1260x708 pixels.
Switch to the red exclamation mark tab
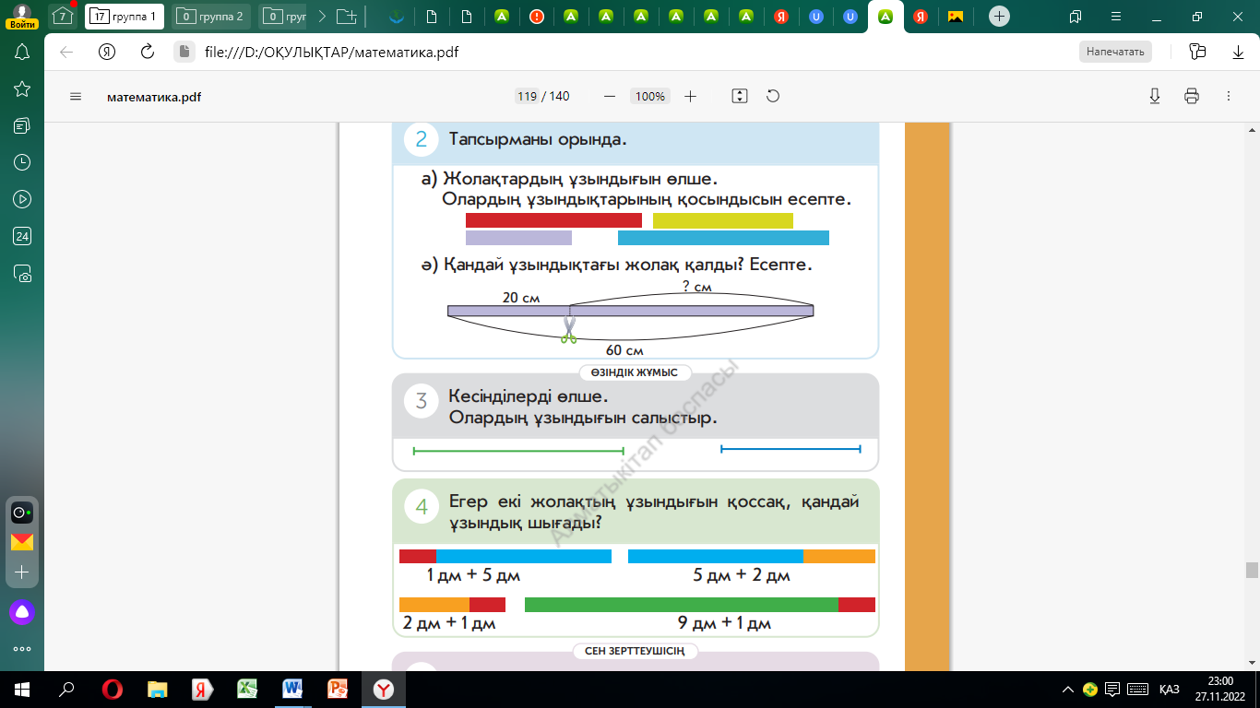coord(537,17)
